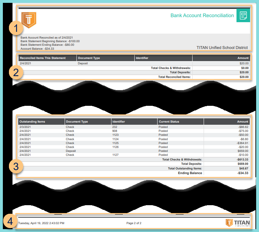The height and width of the screenshot is (232, 259).
Task: Select check identifier 908
Action: click(115, 131)
